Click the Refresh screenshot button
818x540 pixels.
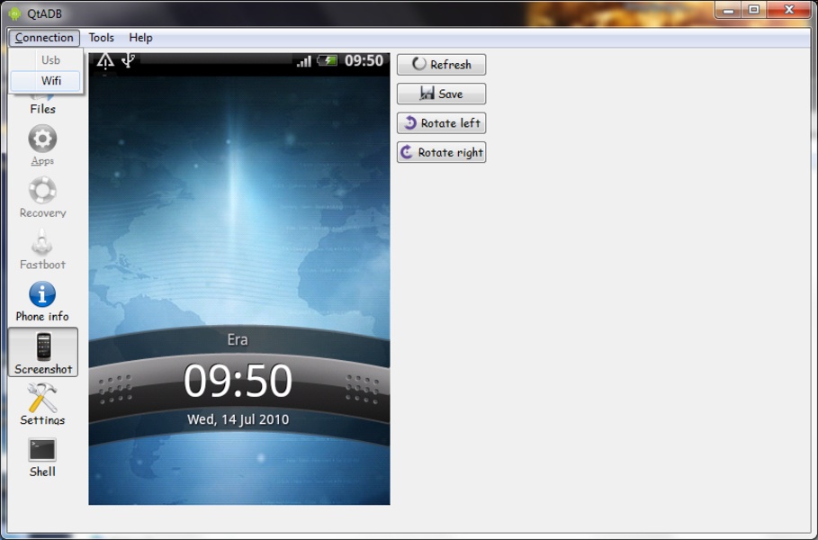click(441, 65)
